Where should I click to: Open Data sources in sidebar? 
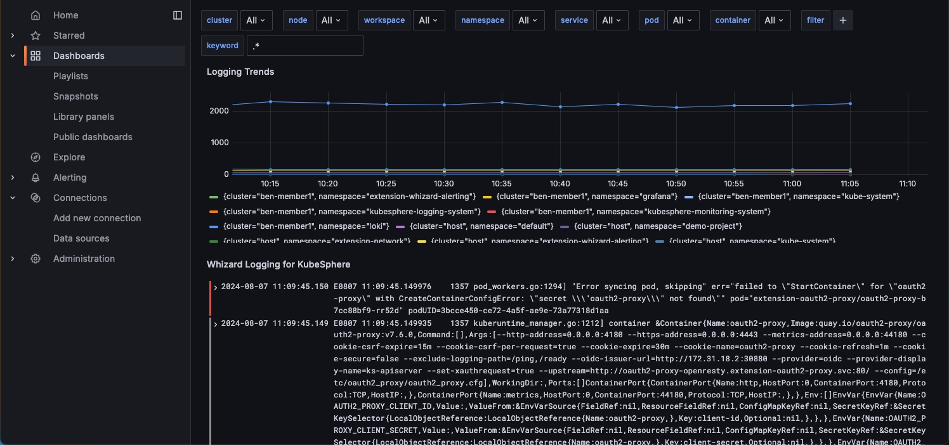pyautogui.click(x=81, y=238)
